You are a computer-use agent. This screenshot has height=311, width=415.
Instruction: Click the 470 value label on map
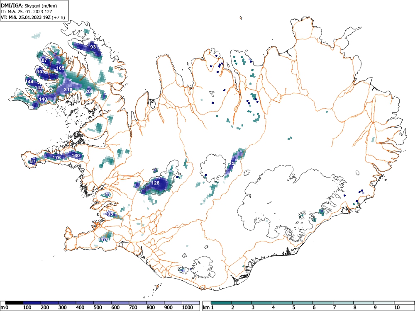pos(105,240)
